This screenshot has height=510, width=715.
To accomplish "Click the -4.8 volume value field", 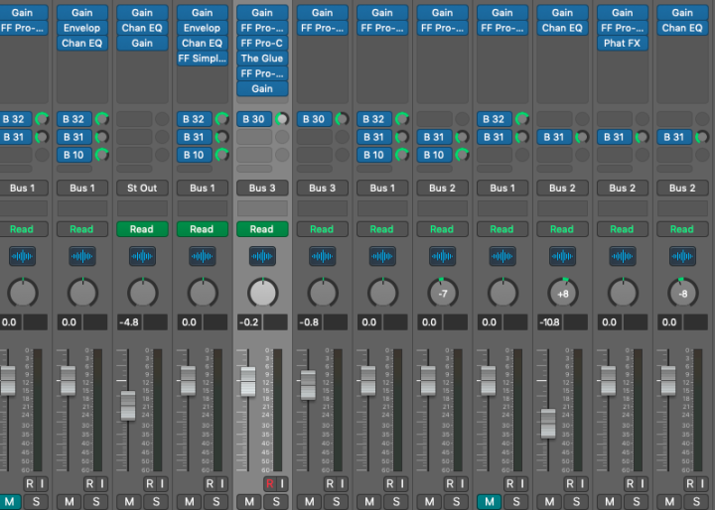I will pos(130,322).
